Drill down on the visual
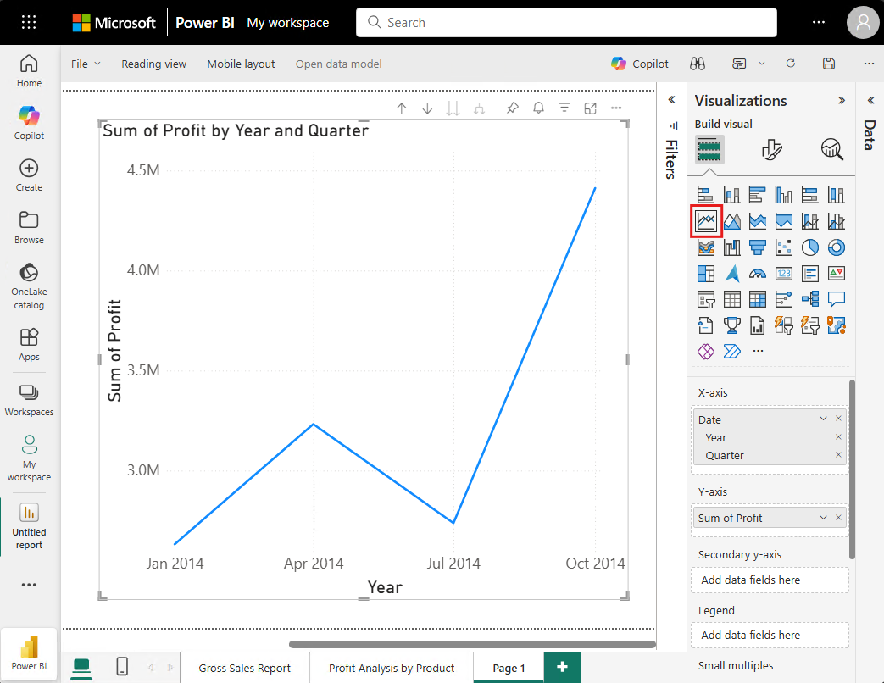Viewport: 884px width, 683px height. [427, 108]
